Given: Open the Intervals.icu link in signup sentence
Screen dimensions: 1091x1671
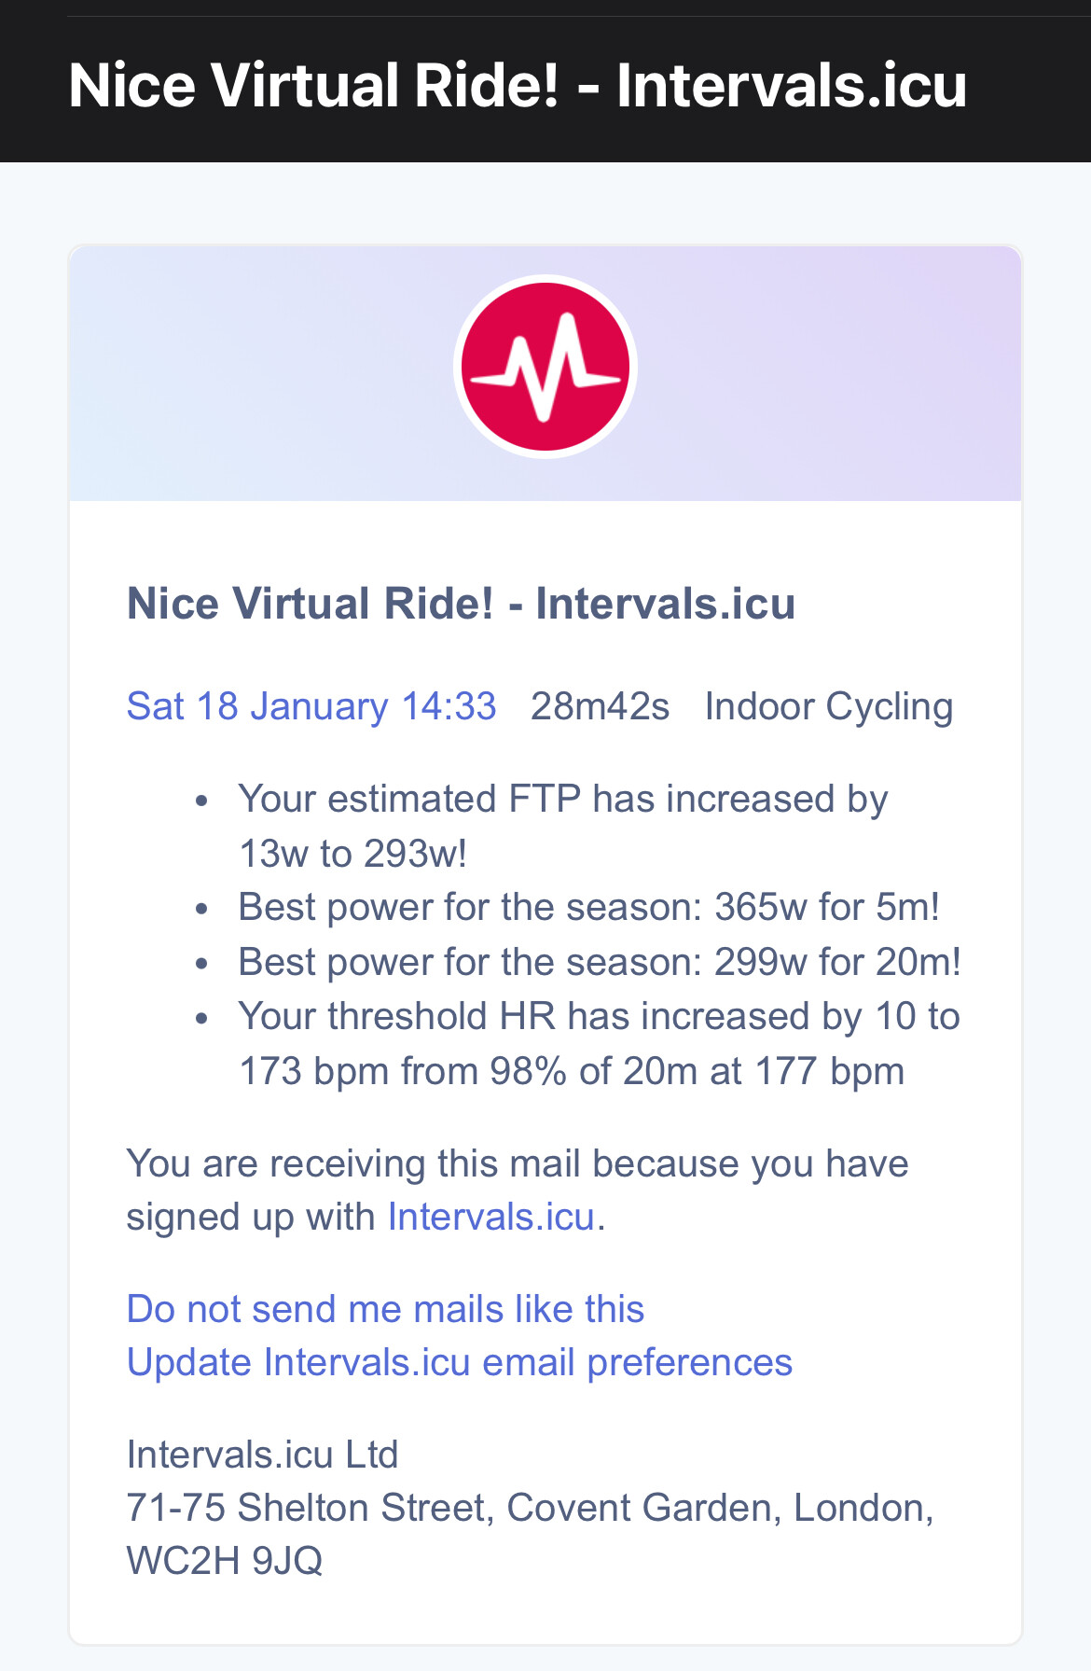Looking at the screenshot, I should pyautogui.click(x=491, y=1218).
